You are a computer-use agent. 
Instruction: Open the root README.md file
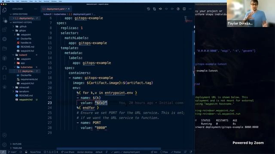tap(26, 95)
